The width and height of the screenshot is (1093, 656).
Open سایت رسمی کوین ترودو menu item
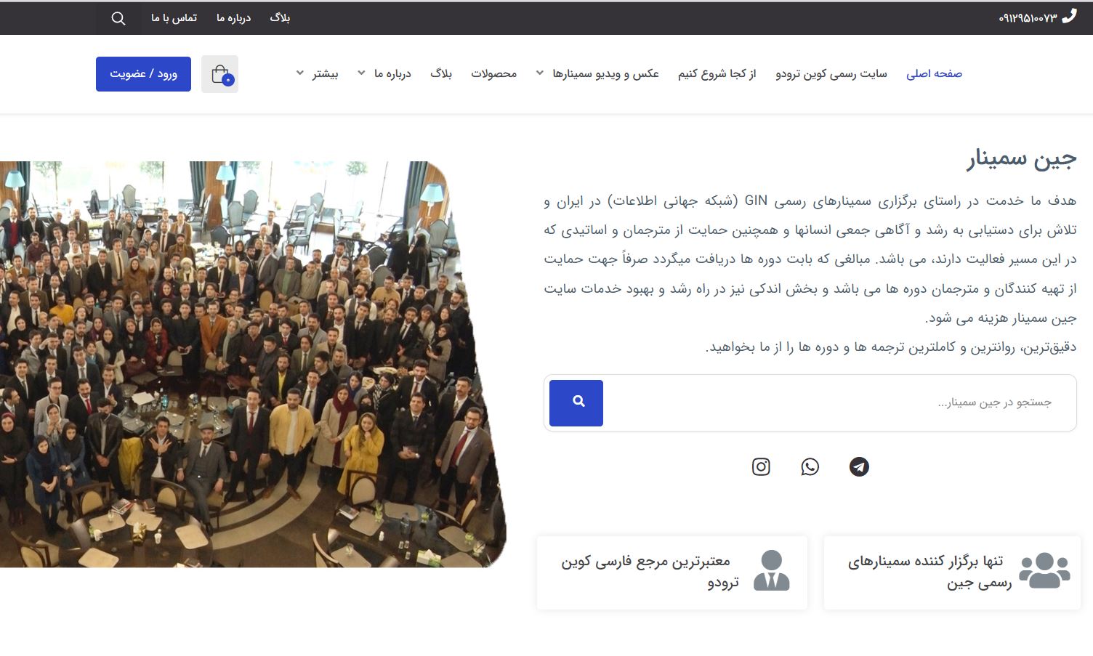click(831, 73)
